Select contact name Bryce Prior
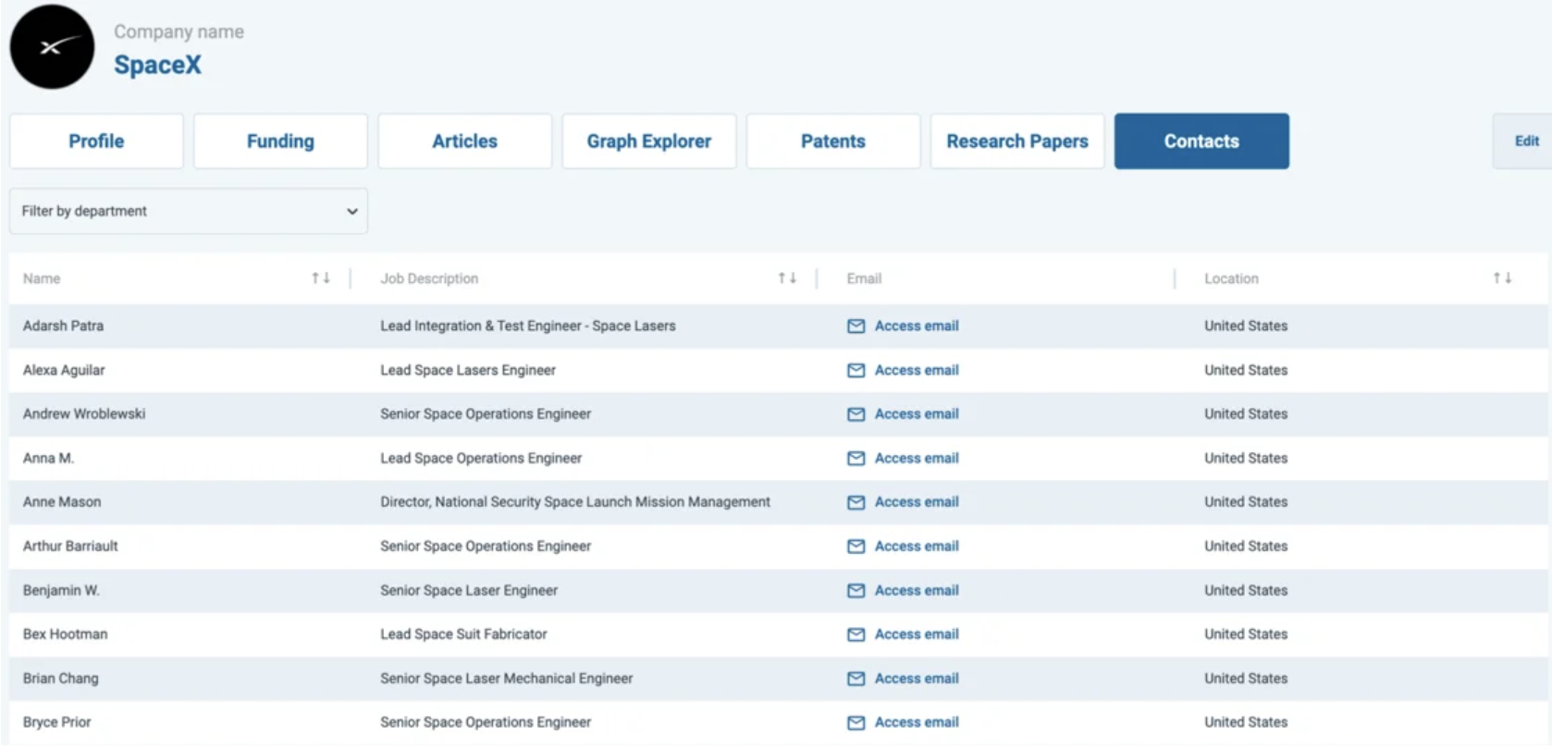 point(57,723)
